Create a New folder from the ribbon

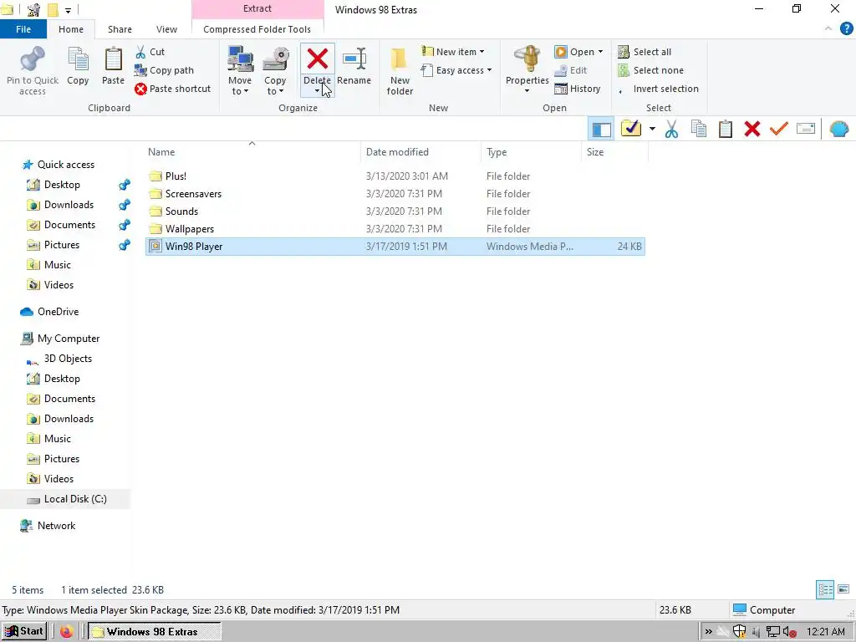(400, 71)
